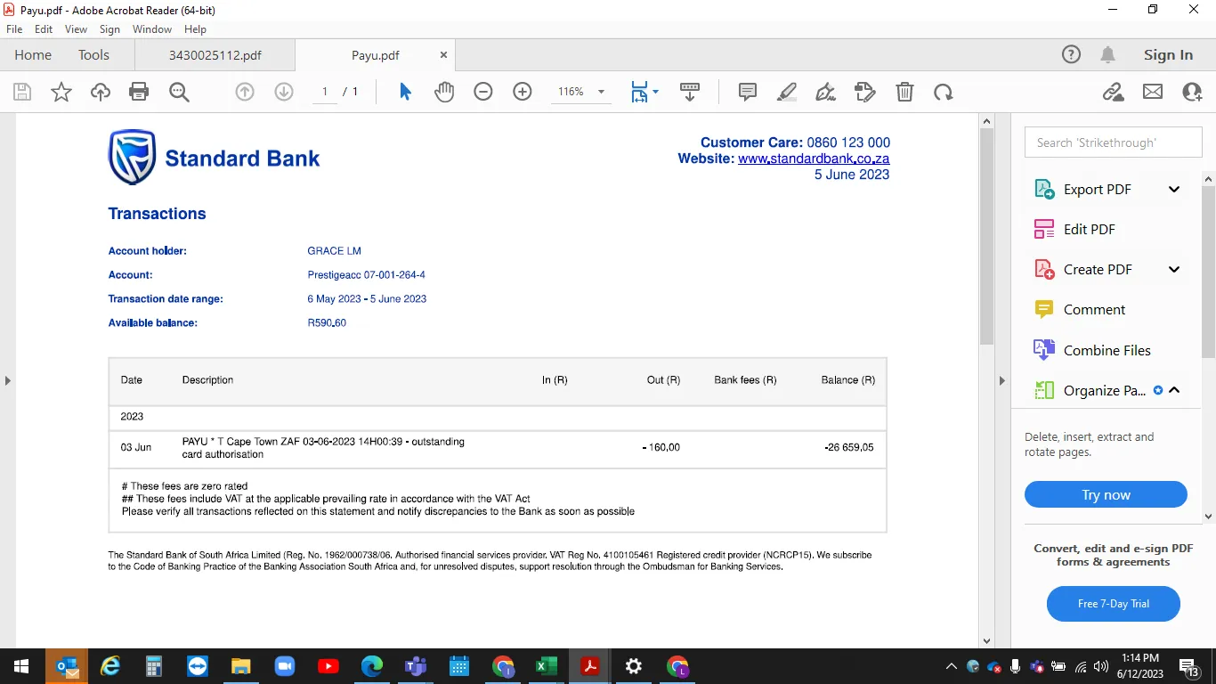Go to previous page arrow
Screen dimensions: 1216x684
[x=245, y=92]
